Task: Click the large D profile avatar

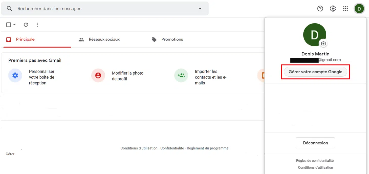Action: [315, 35]
